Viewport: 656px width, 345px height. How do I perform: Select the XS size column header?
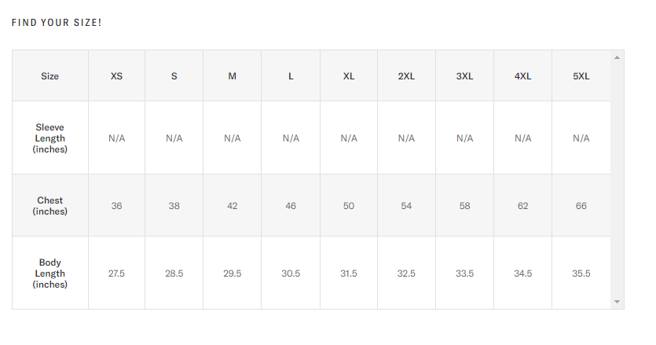[116, 76]
